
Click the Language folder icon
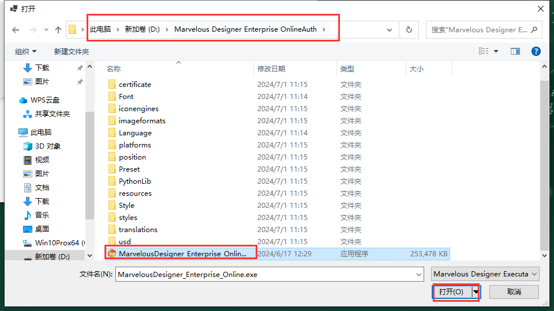tap(112, 132)
